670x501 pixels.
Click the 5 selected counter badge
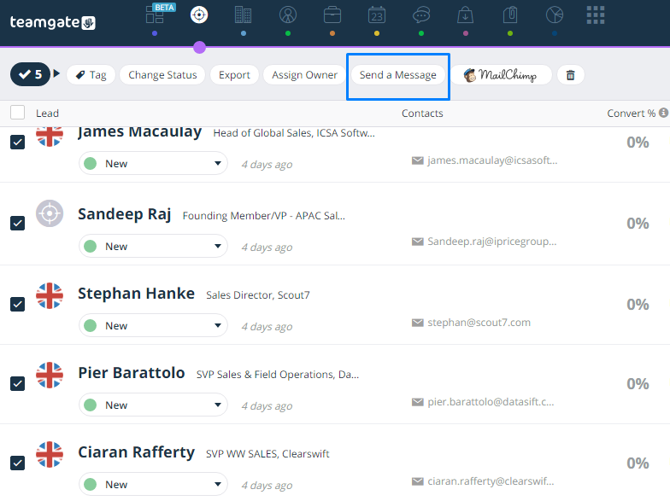point(30,74)
